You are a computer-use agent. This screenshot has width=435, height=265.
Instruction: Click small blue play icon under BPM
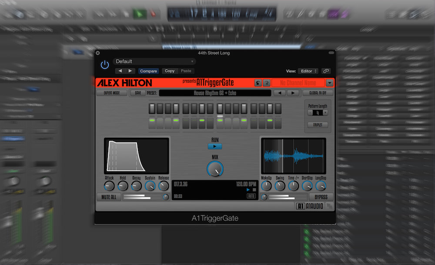[248, 190]
